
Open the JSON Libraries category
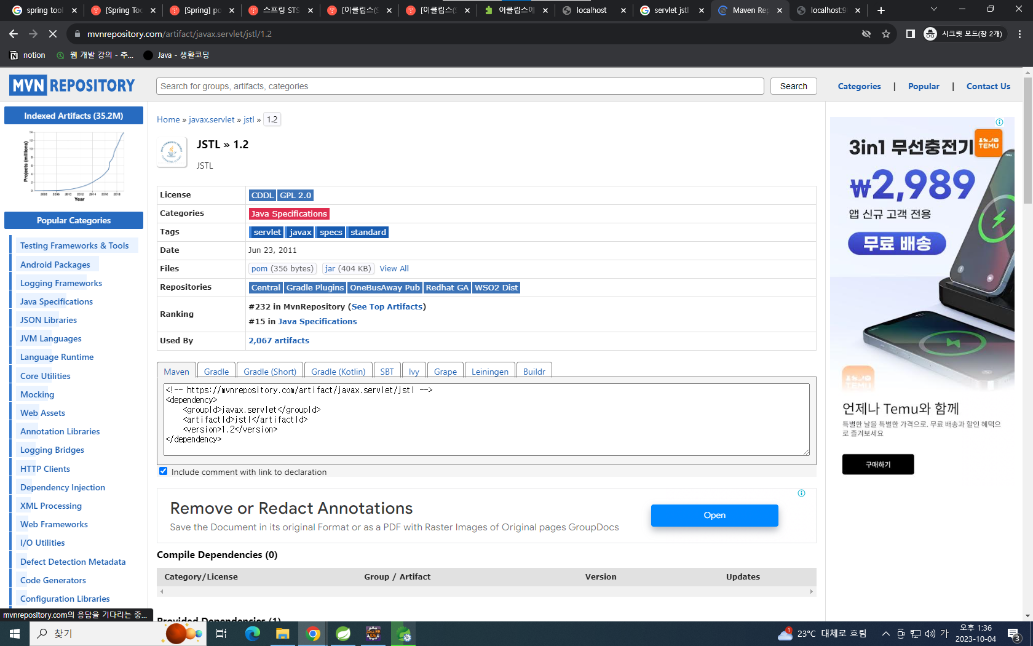[49, 320]
